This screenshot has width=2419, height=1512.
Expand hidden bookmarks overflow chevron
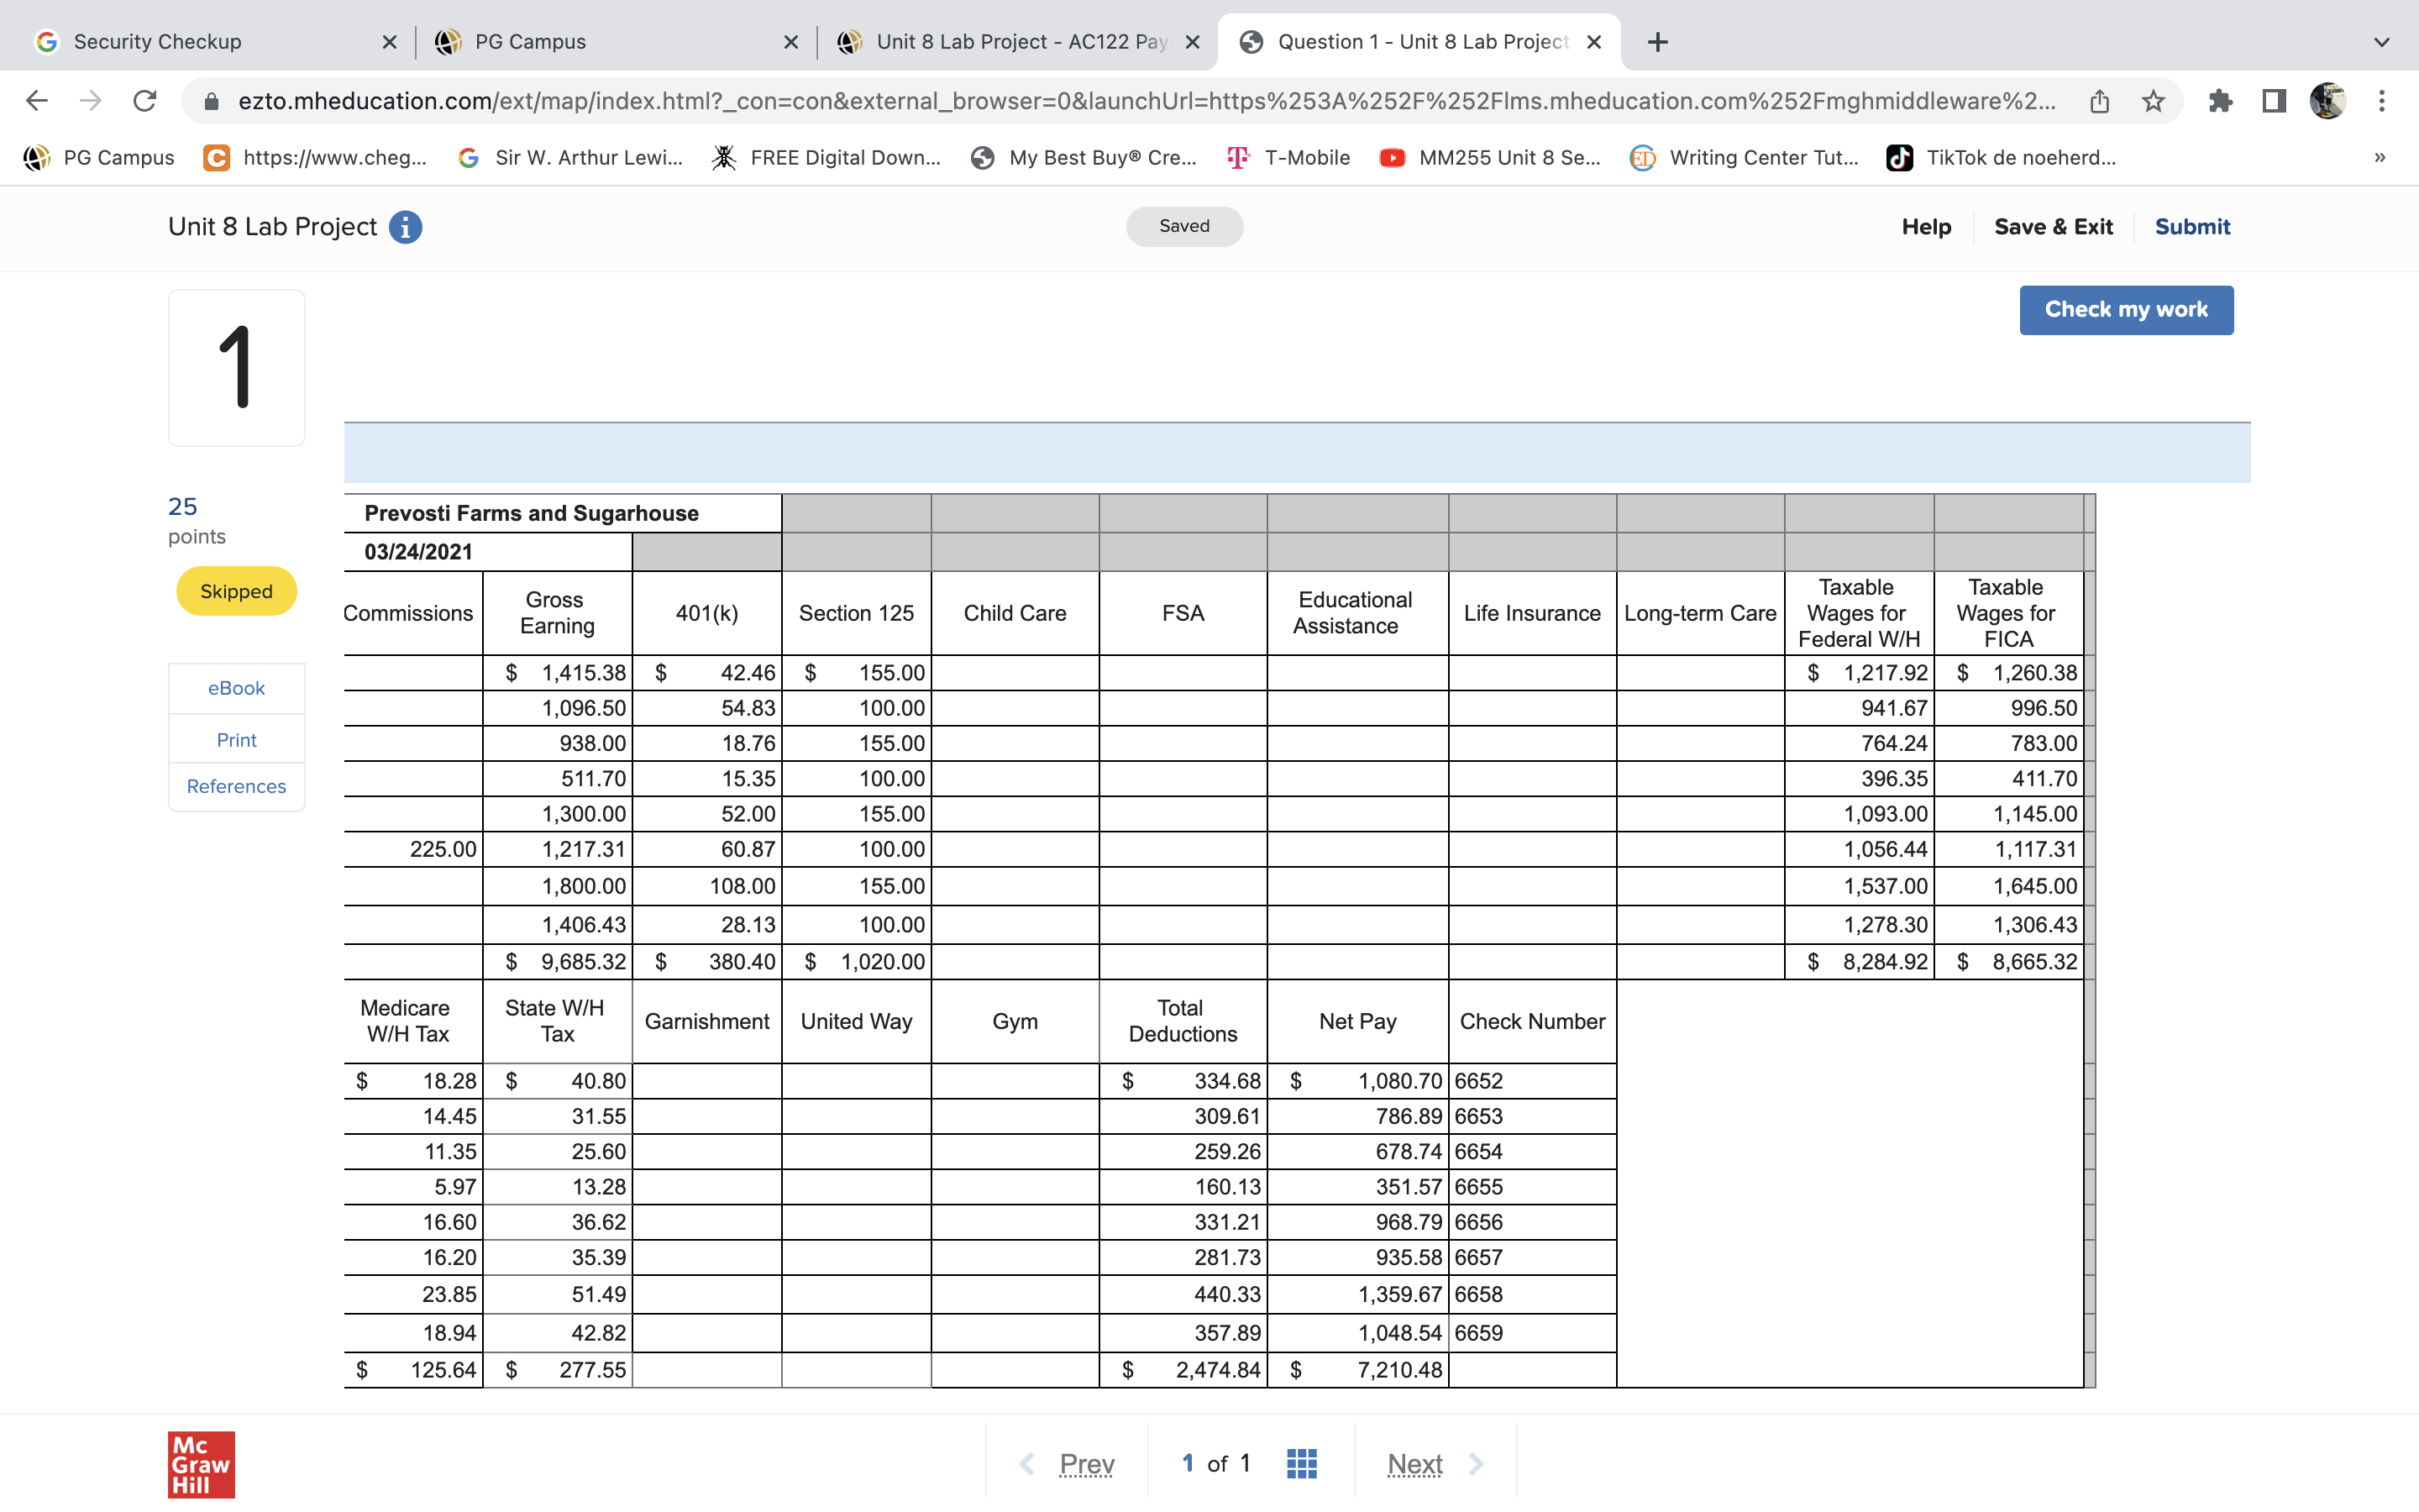tap(2379, 157)
